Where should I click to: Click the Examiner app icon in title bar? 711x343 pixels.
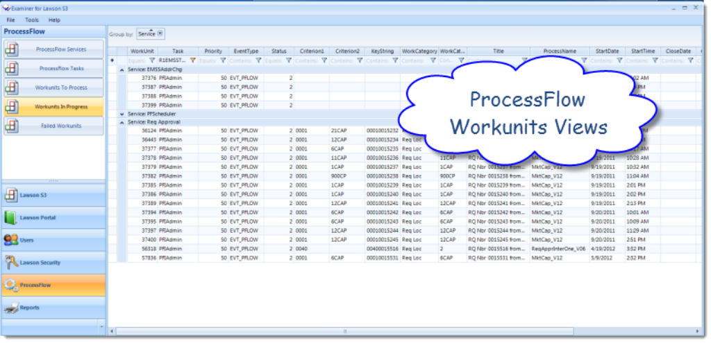[x=6, y=8]
